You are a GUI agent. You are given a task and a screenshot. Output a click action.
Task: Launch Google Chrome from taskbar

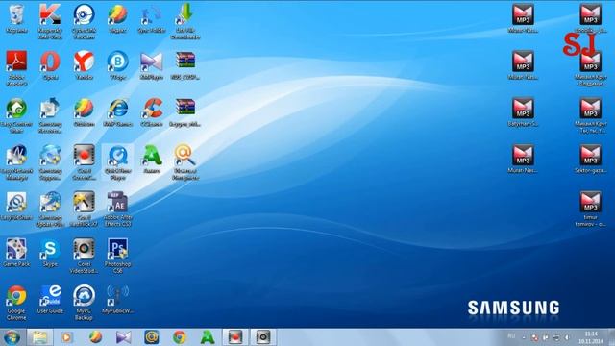pyautogui.click(x=180, y=337)
